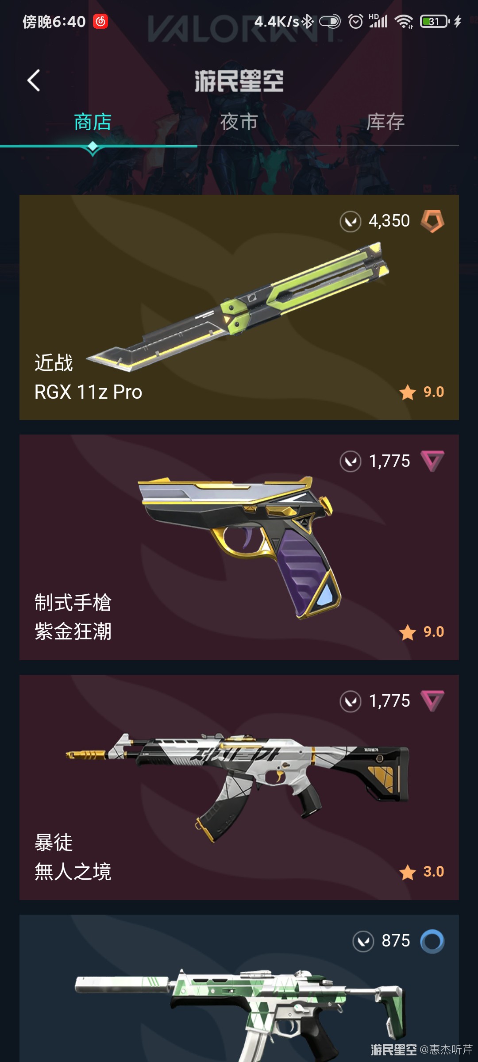Open the 無人之境 rifle image

(x=237, y=788)
